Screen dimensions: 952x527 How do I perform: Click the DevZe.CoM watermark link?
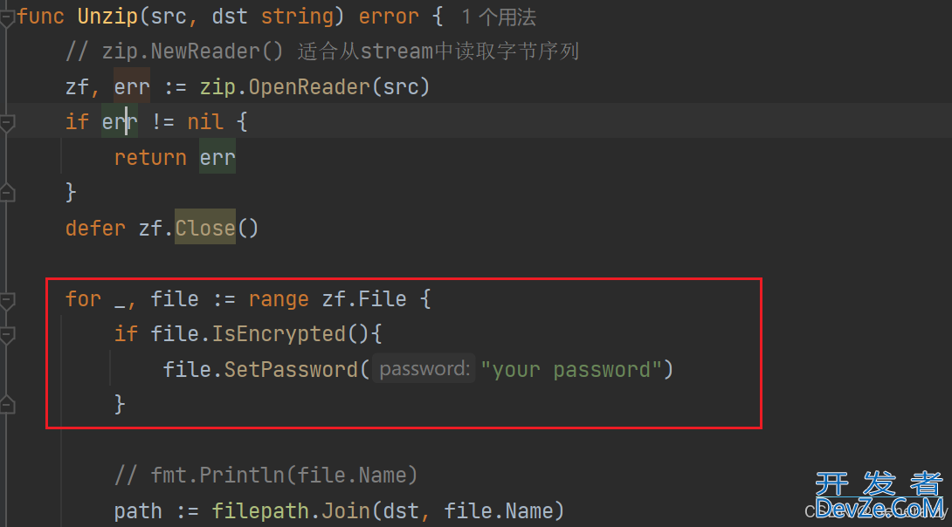coord(880,507)
